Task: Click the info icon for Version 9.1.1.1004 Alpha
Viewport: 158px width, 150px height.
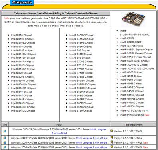Action: point(5,138)
